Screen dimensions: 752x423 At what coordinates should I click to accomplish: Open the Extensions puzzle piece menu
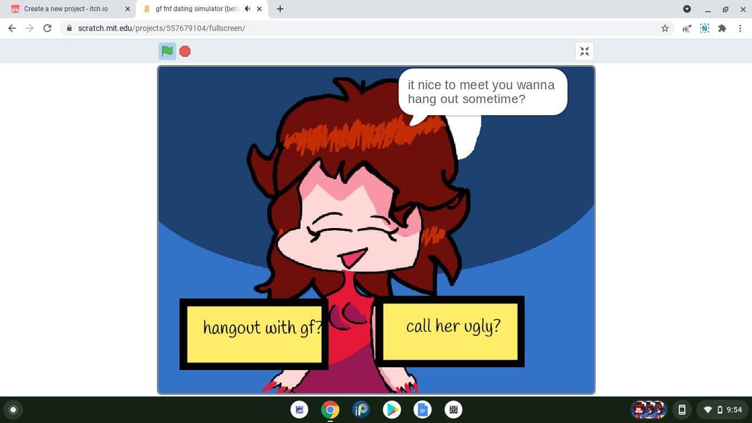tap(722, 28)
